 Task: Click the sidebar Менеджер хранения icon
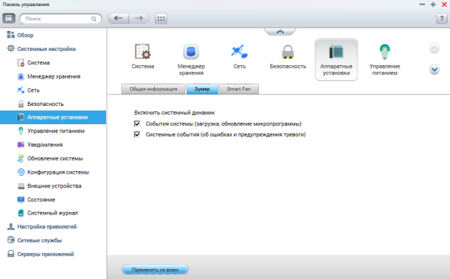tap(20, 76)
